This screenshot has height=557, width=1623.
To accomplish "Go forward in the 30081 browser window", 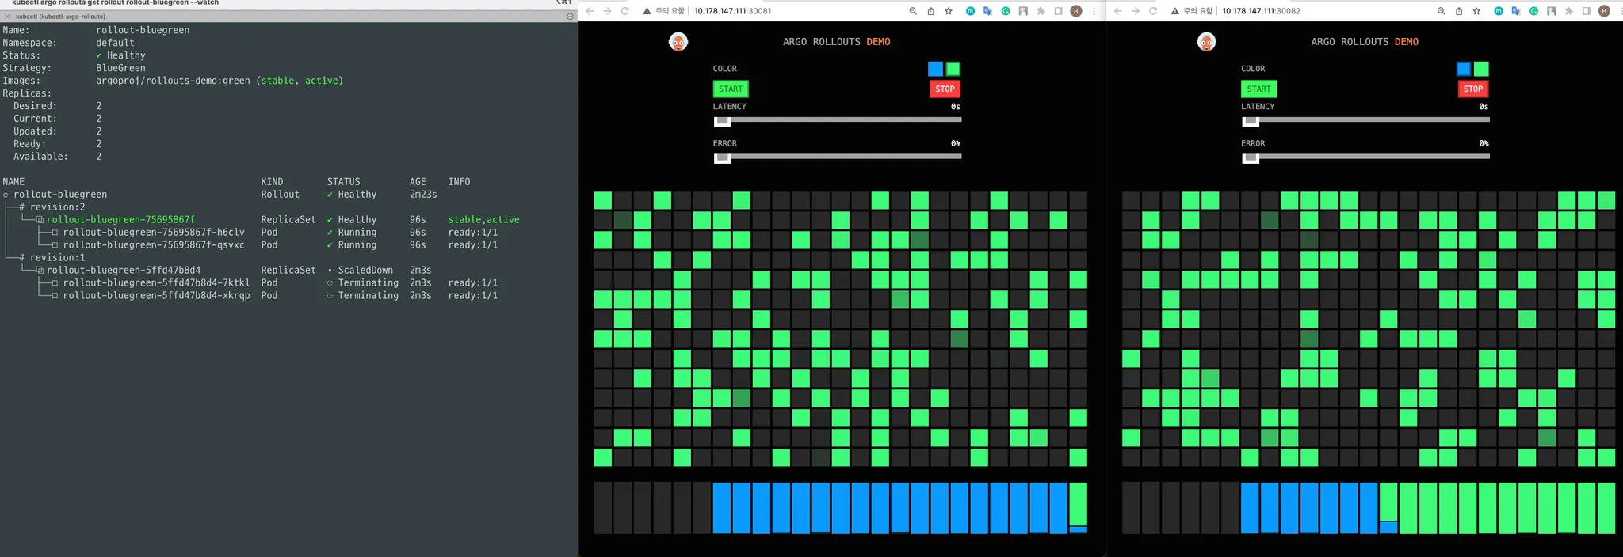I will point(607,11).
